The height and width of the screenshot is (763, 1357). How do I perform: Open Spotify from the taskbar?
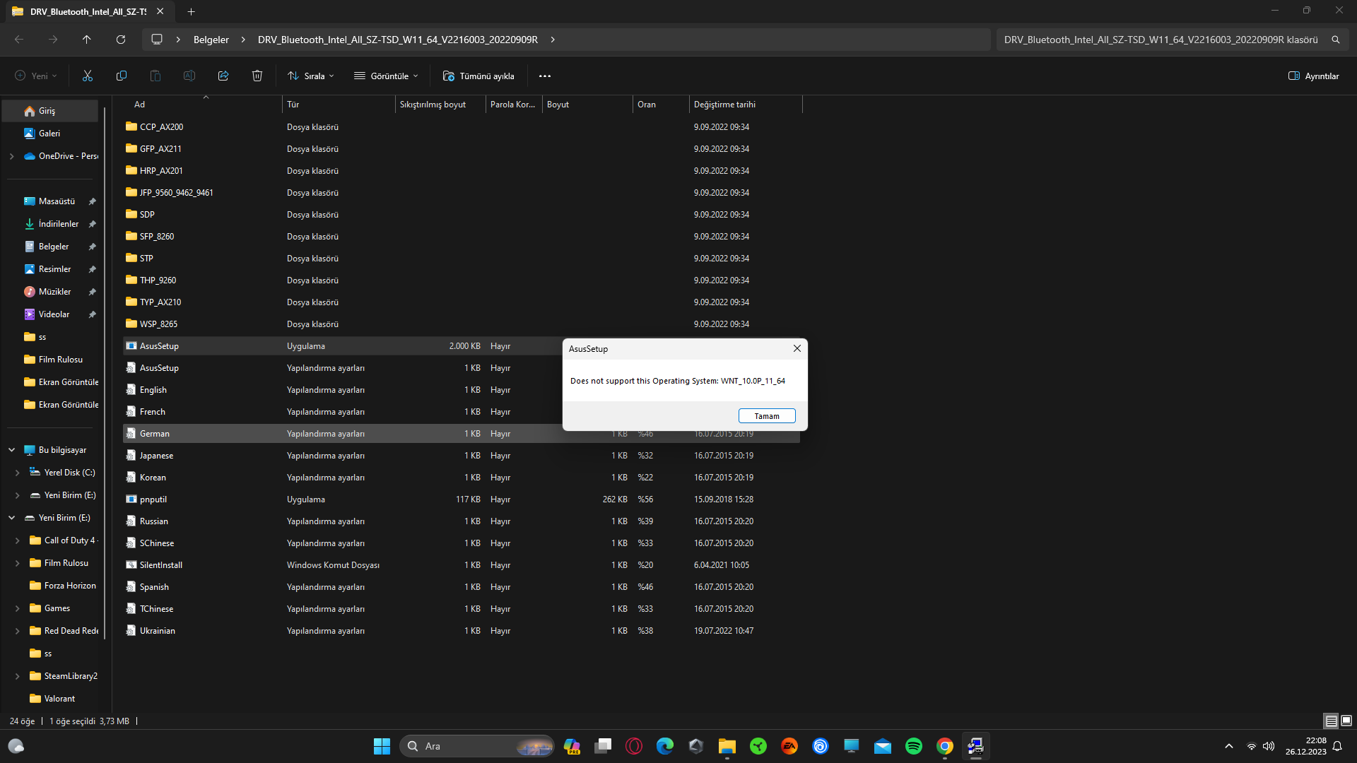913,746
